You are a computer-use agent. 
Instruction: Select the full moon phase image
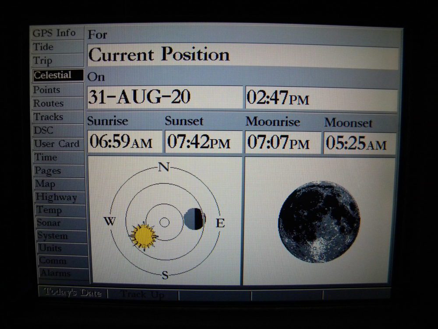pyautogui.click(x=313, y=222)
